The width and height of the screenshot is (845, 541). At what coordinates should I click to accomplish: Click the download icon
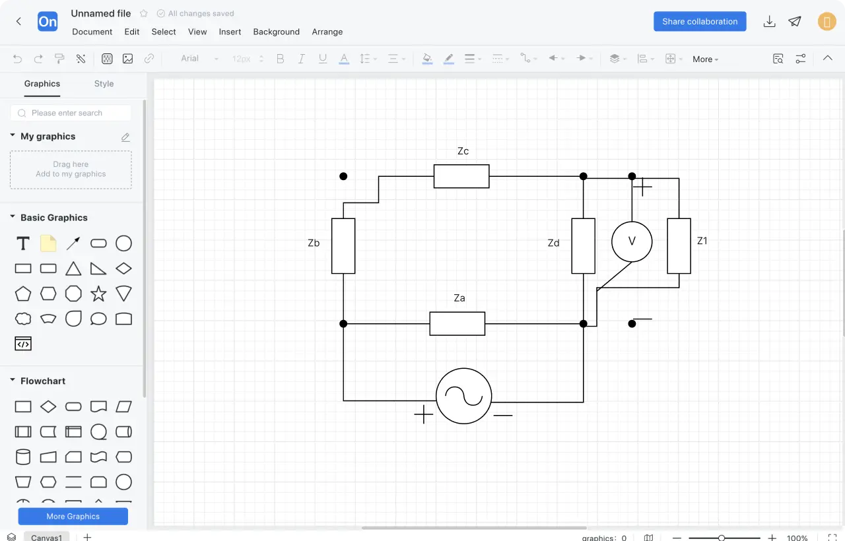tap(769, 22)
